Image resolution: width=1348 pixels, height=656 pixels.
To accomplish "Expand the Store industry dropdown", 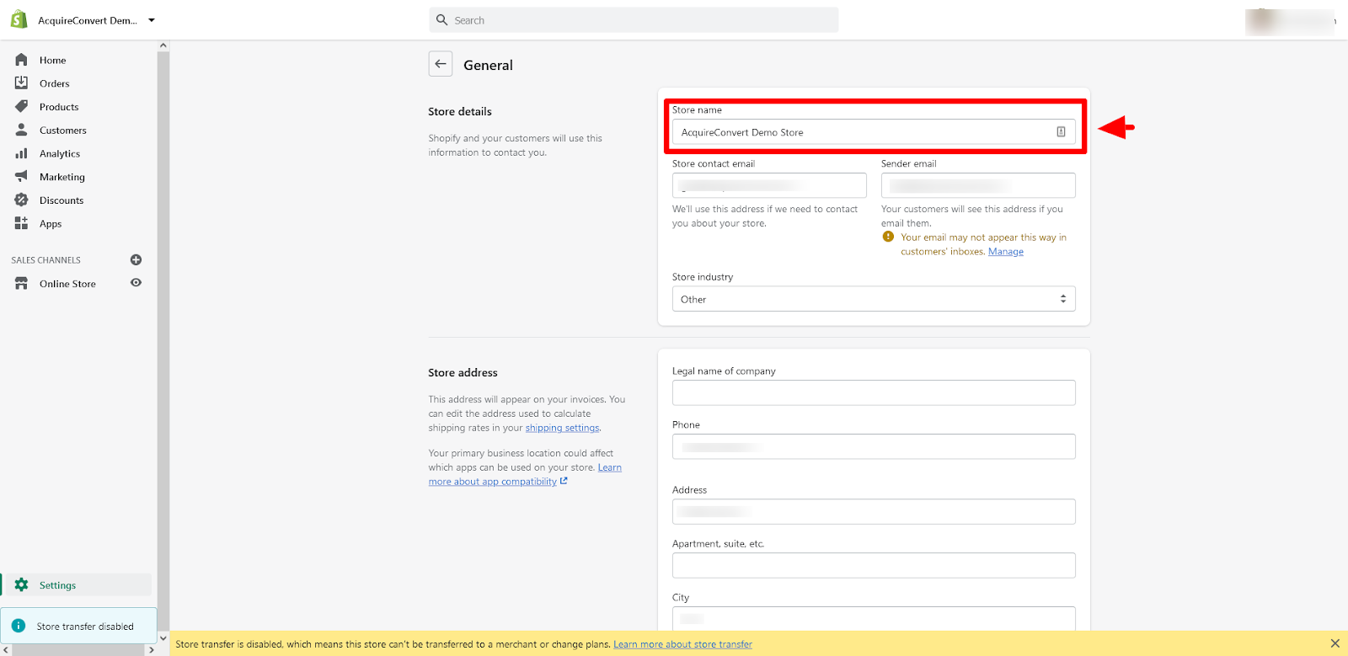I will (x=873, y=299).
